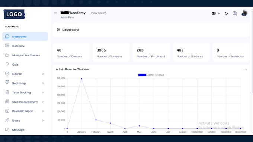Click the '300,000' axis label
This screenshot has height=142, width=253.
[x=61, y=78]
